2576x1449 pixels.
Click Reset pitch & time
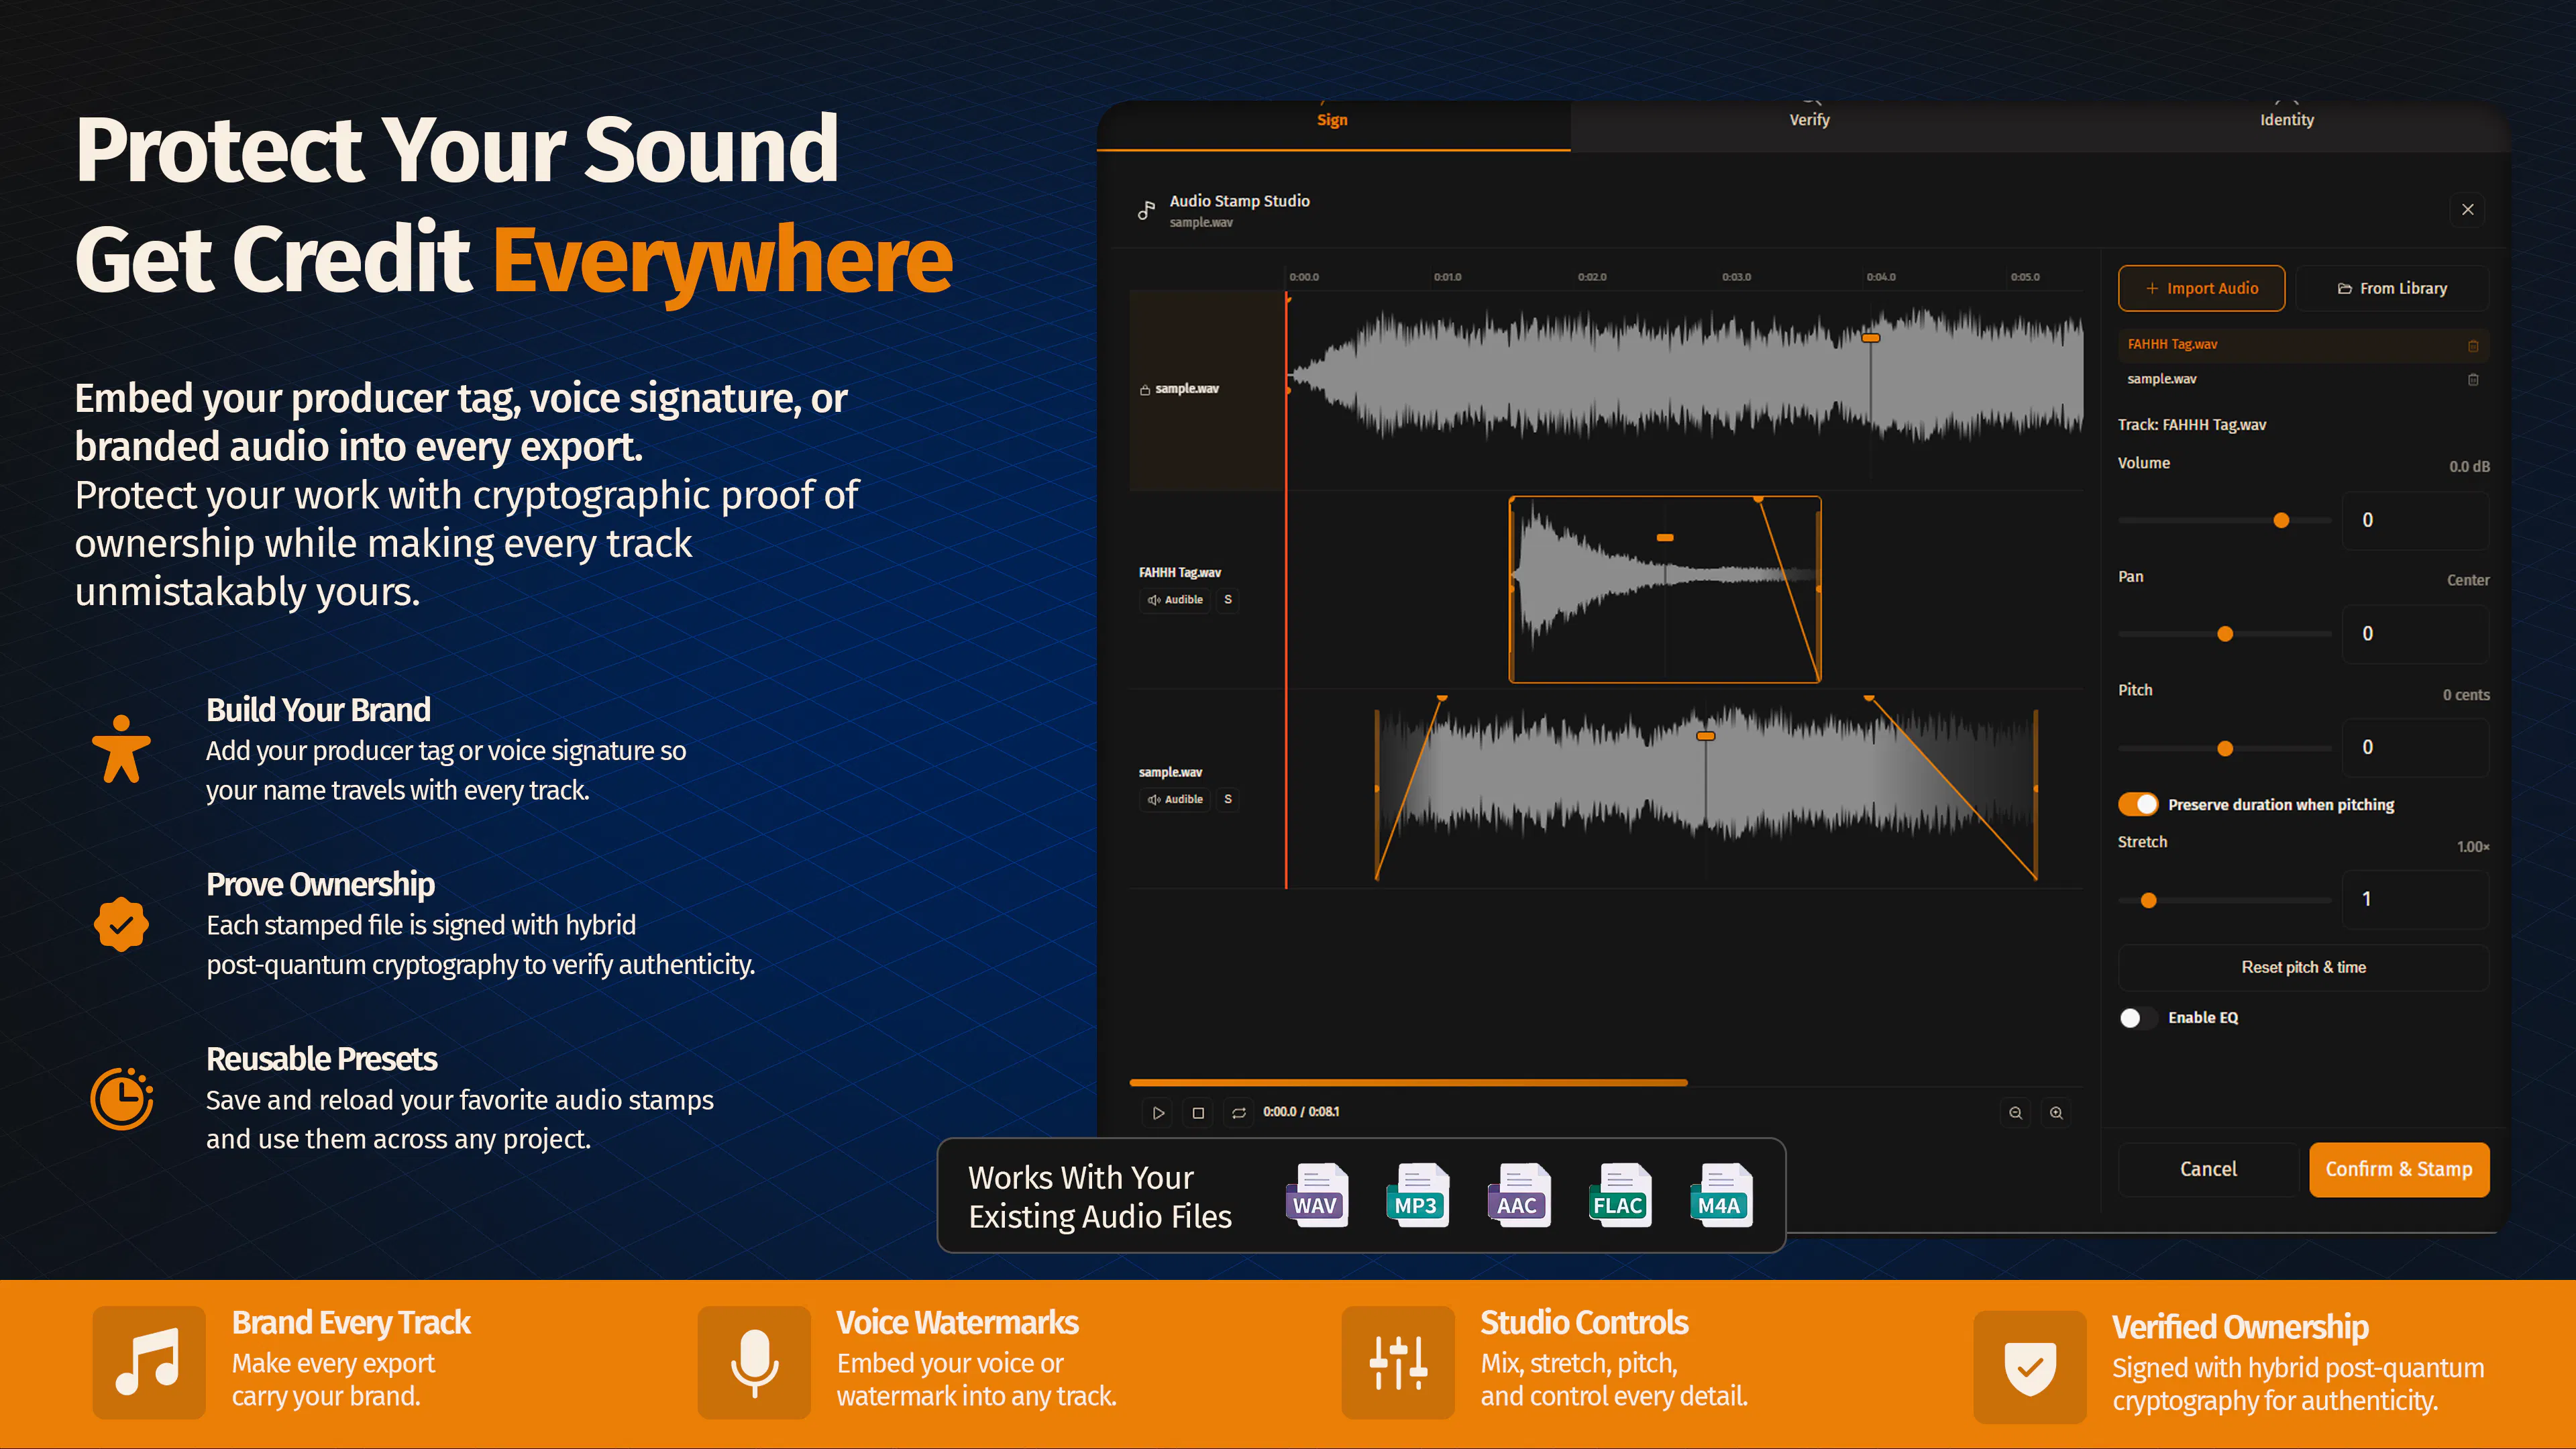[2303, 967]
